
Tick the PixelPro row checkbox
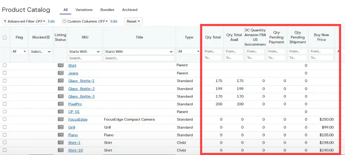pos(5,104)
